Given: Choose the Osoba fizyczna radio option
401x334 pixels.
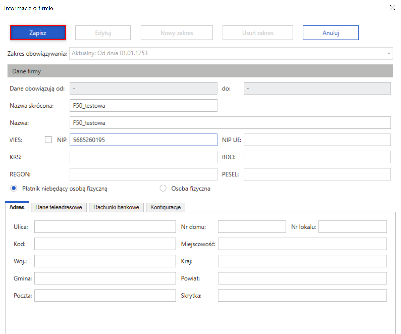Looking at the screenshot, I should point(163,188).
